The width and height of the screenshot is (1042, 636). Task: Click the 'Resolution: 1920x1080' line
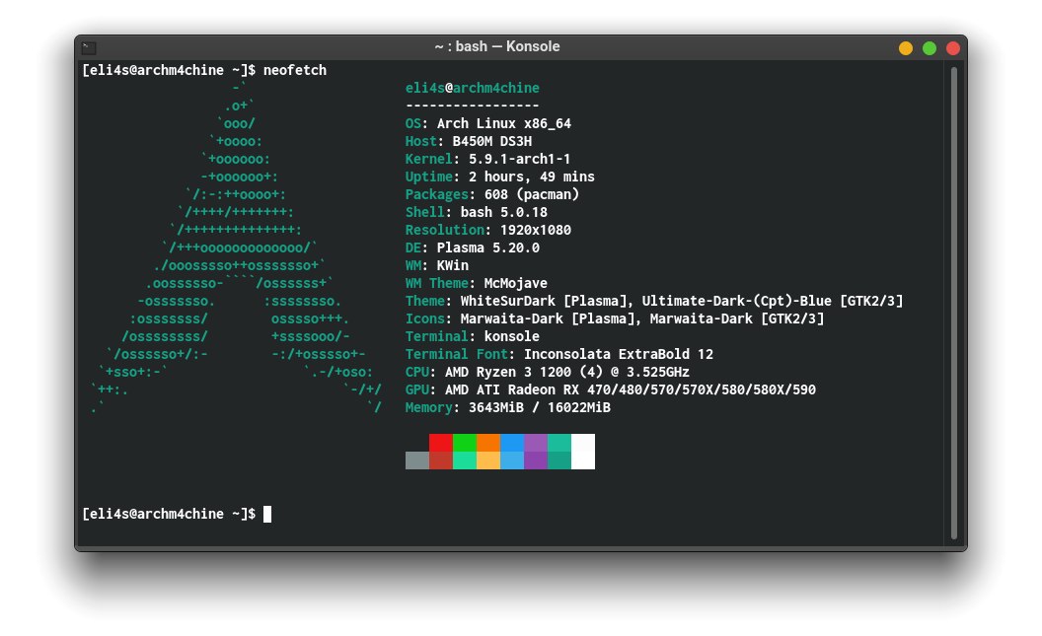coord(488,230)
